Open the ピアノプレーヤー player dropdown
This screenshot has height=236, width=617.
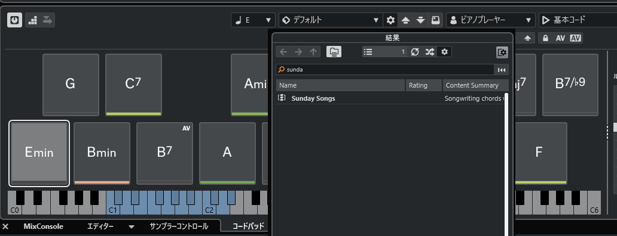click(x=491, y=20)
